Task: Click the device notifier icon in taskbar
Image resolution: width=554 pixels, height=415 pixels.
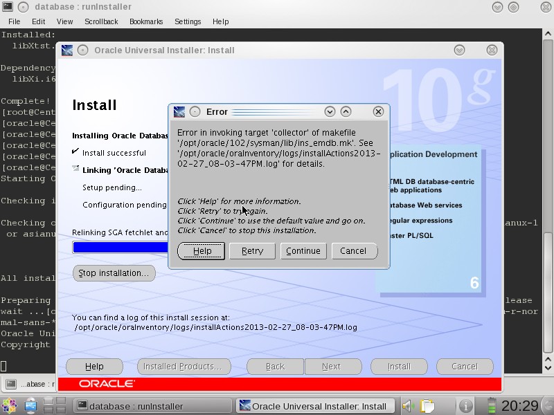Action: click(30, 406)
